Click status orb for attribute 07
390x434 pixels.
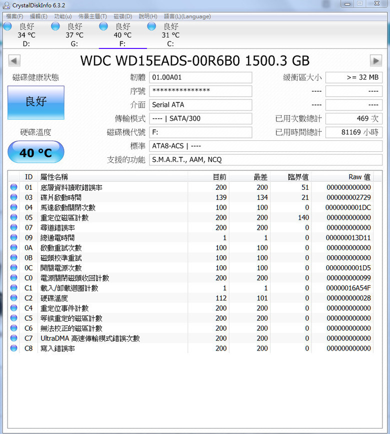click(13, 228)
